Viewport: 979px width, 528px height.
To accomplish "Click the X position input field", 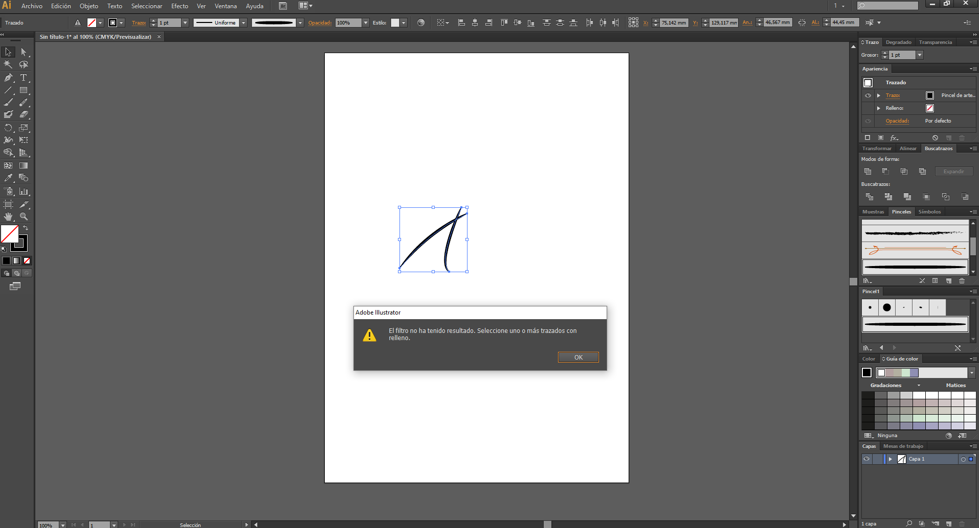I will (674, 23).
